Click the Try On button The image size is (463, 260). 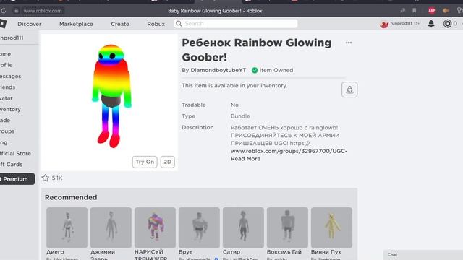pyautogui.click(x=145, y=162)
